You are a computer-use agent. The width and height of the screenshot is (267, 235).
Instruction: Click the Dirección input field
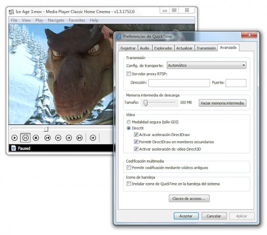coord(179,83)
